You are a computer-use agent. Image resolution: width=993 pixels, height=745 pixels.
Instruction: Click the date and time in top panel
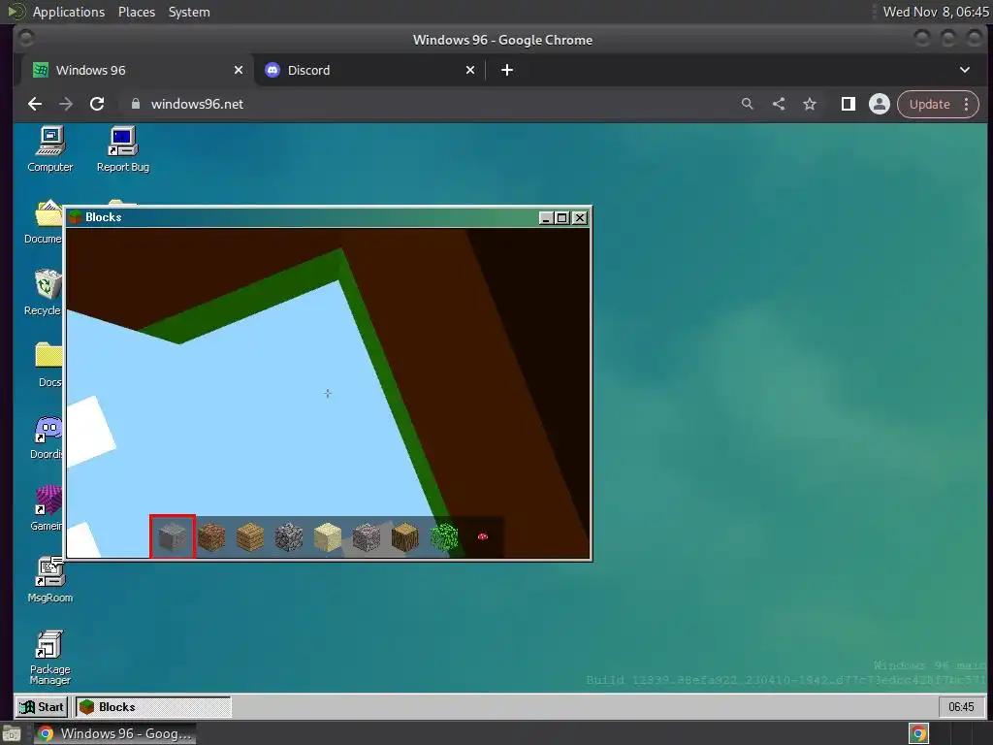[x=935, y=12]
